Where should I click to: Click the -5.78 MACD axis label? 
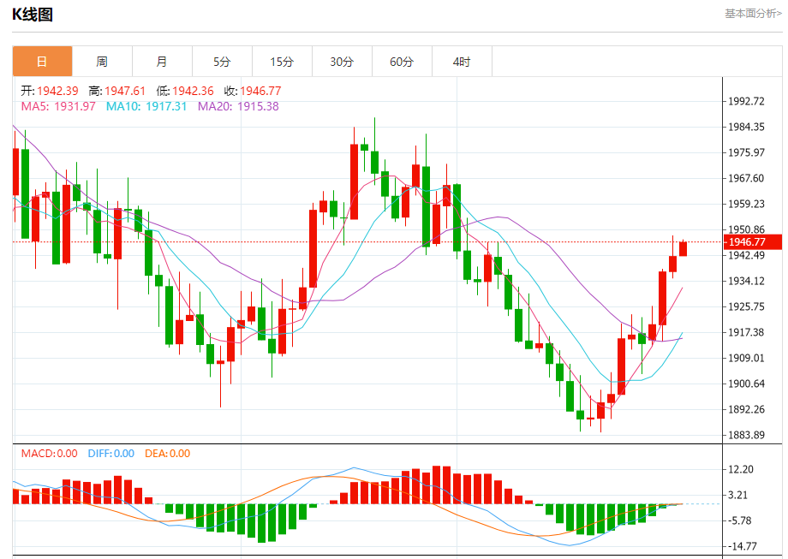click(741, 520)
